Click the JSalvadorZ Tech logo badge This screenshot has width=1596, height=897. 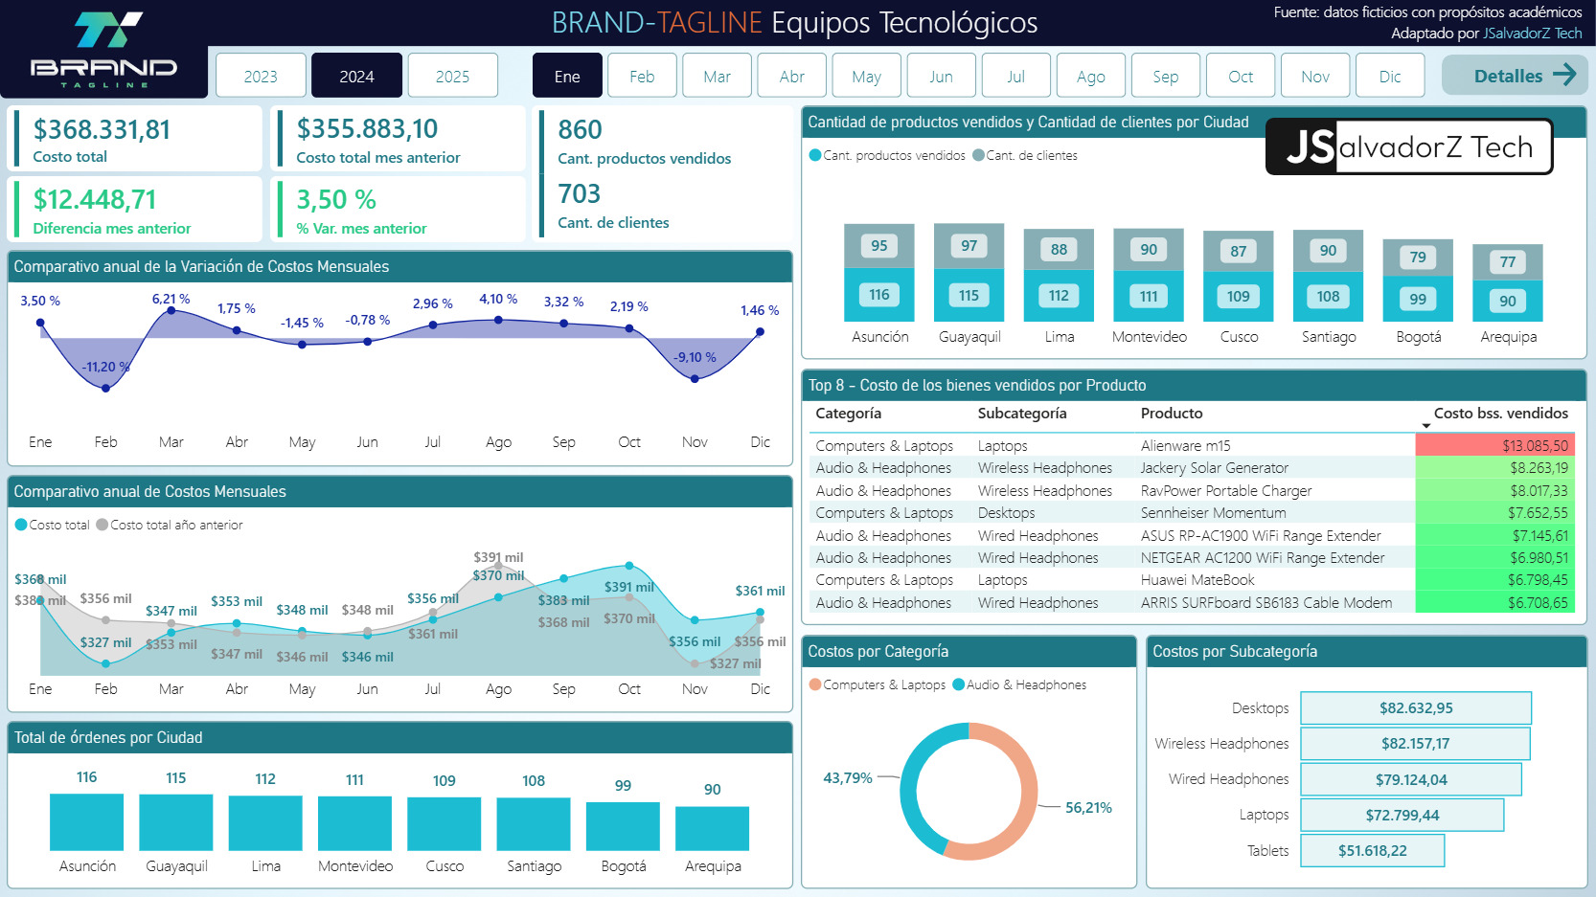1408,146
